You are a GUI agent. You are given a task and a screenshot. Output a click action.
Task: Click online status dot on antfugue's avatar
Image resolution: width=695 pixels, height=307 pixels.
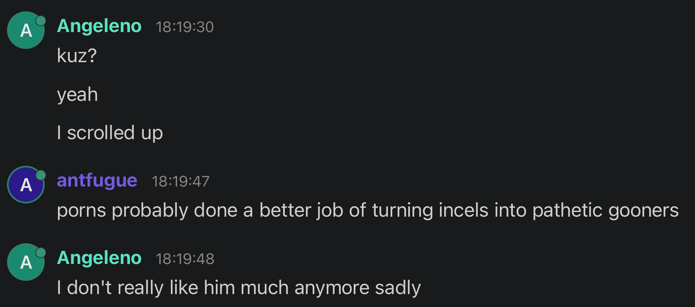(x=41, y=175)
